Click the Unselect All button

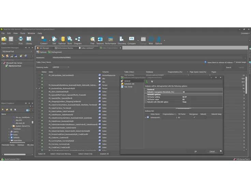click(104, 154)
